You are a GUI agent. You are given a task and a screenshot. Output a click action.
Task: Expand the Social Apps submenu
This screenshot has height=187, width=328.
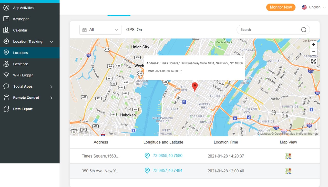52,87
